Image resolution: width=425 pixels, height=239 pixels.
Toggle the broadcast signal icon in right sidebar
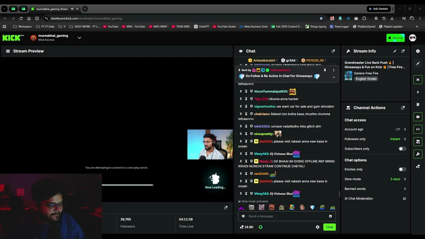[418, 129]
